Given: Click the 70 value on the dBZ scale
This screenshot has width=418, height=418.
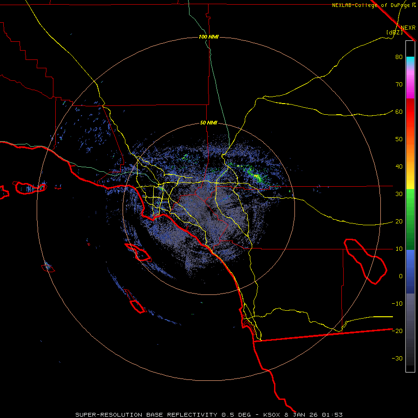Looking at the screenshot, I should 399,85.
